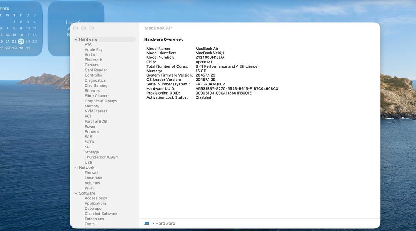Minimize the System Information window
The image size is (416, 231).
83,28
